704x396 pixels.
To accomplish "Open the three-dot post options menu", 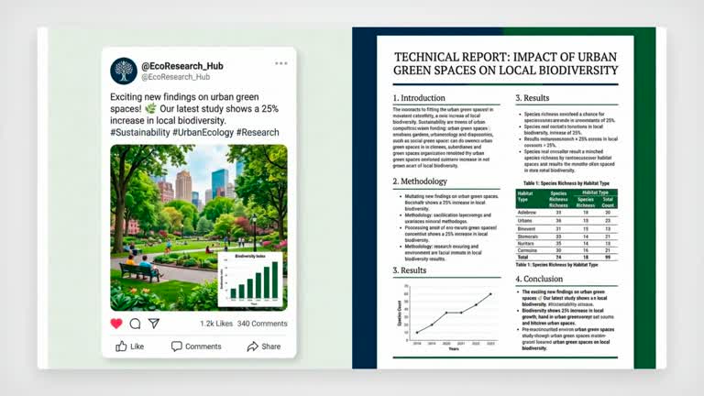I will click(281, 63).
